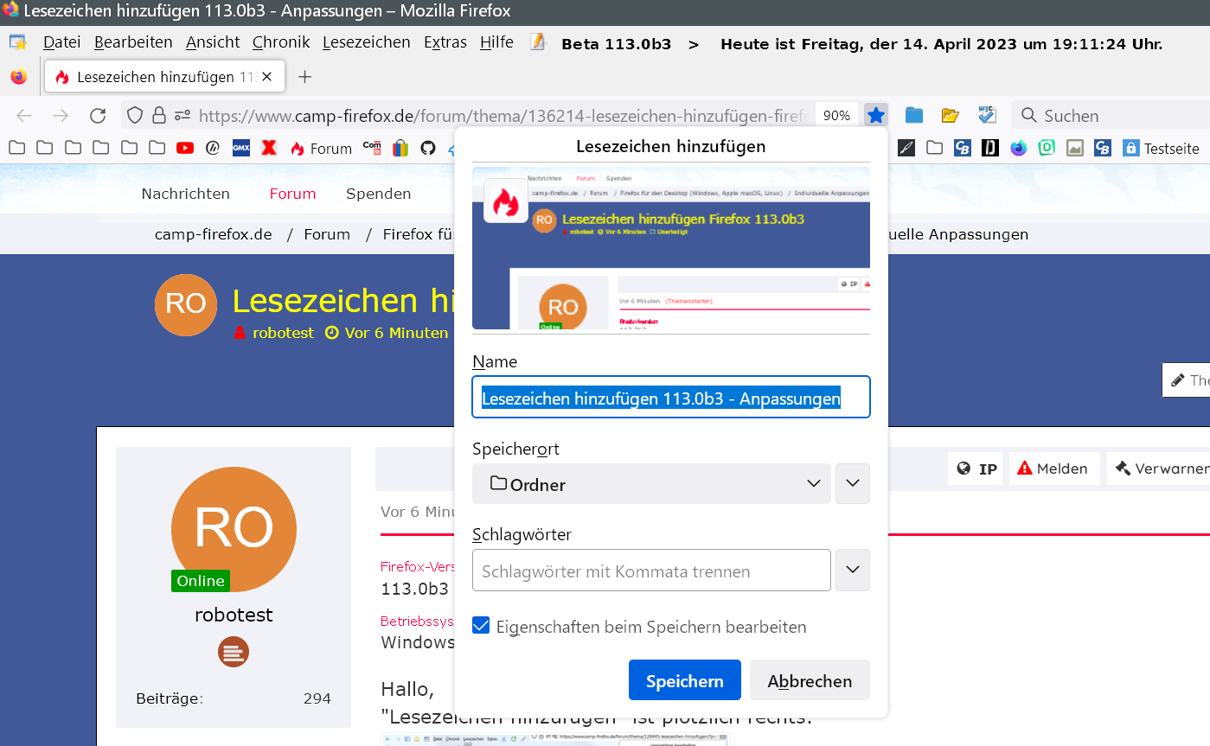Image resolution: width=1210 pixels, height=746 pixels.
Task: Click the red X bookmark icon
Action: click(269, 148)
